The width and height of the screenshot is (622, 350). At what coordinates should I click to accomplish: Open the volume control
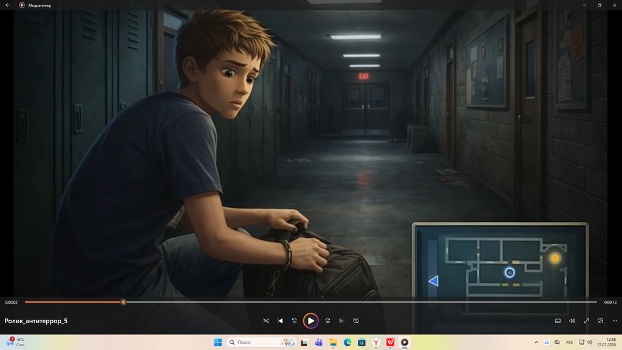click(572, 321)
